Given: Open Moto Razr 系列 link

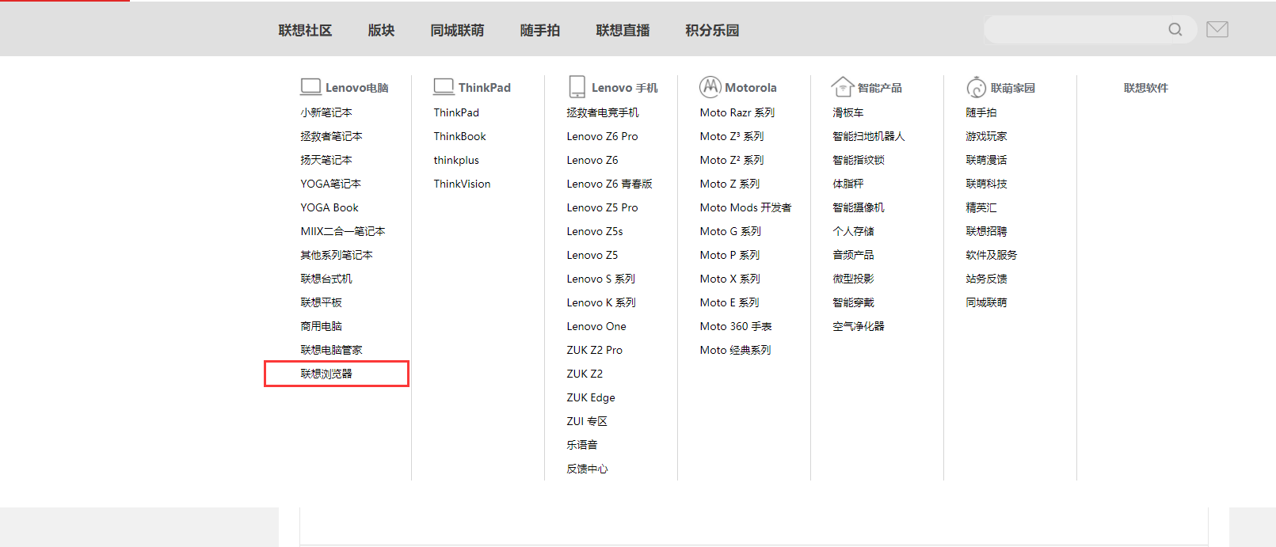Looking at the screenshot, I should click(x=737, y=112).
